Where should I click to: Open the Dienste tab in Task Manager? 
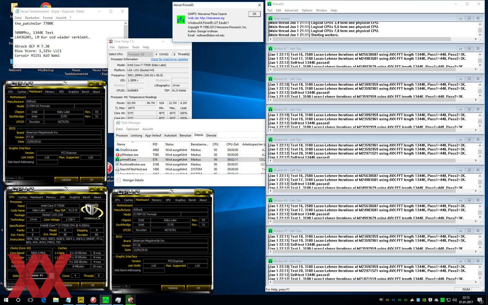[211, 135]
